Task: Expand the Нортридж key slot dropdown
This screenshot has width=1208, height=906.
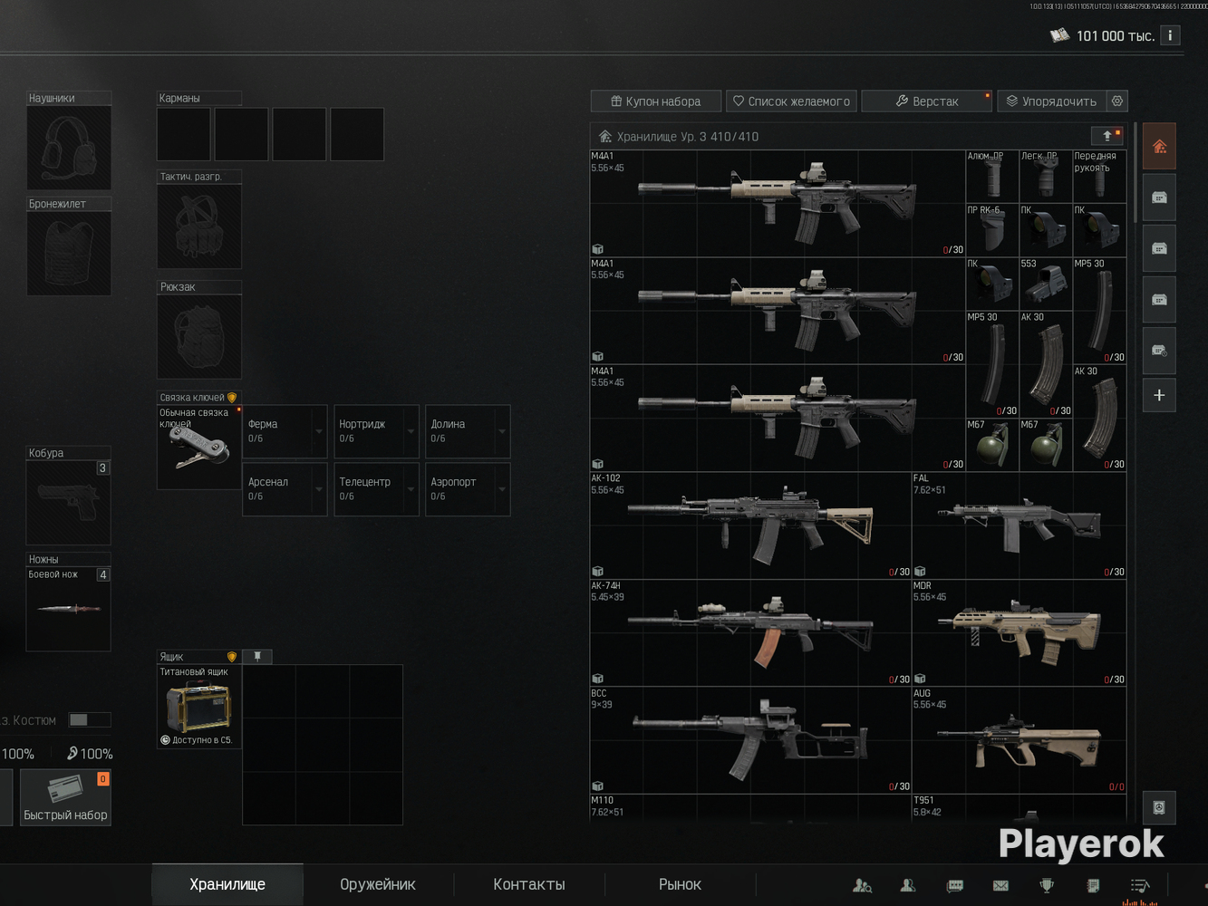Action: [411, 431]
